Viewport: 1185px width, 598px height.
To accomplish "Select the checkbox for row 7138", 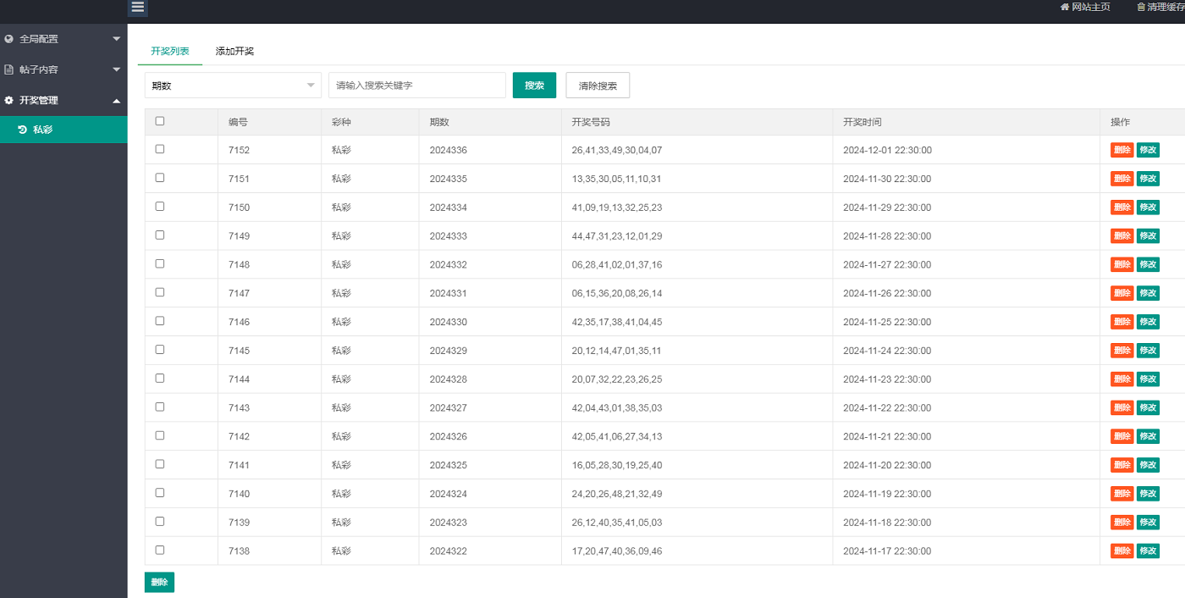I will pyautogui.click(x=160, y=550).
